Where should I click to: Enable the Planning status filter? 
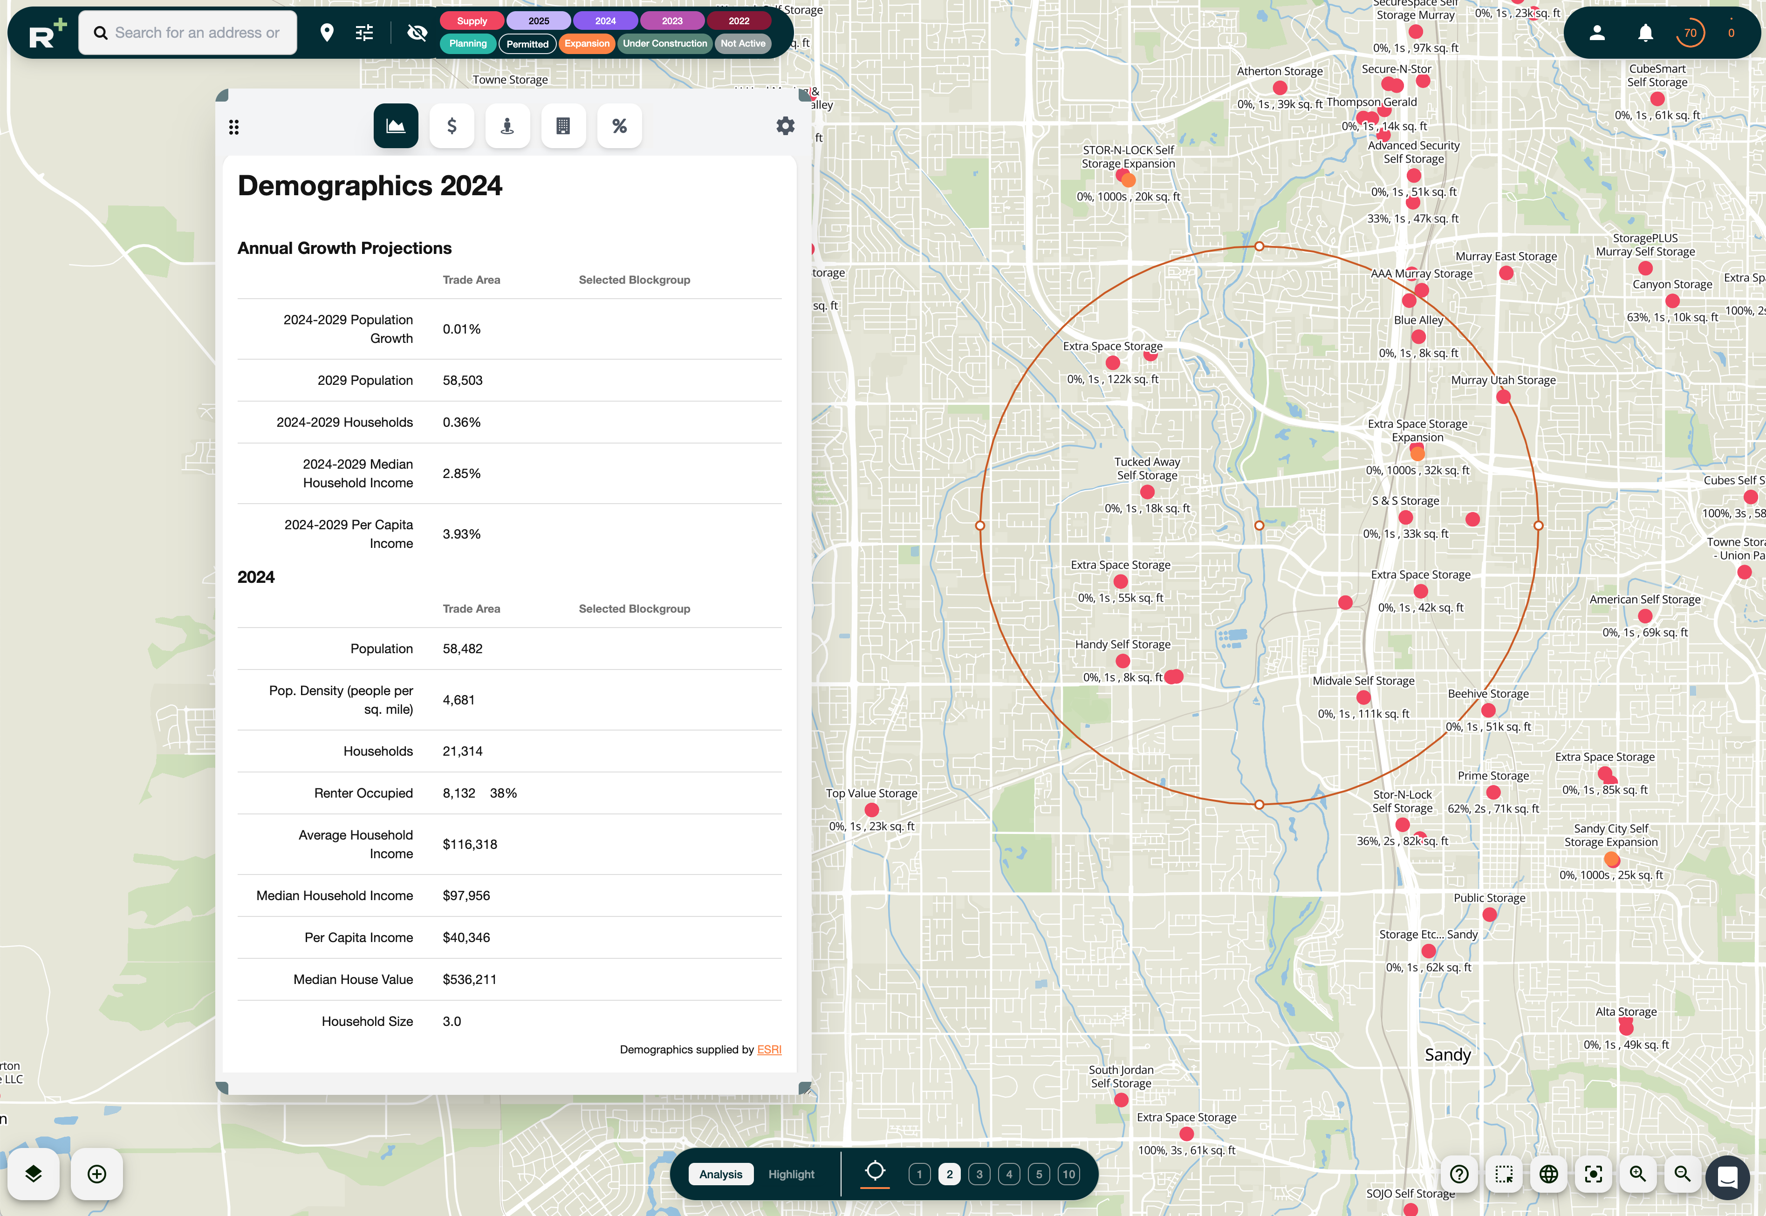pos(468,43)
